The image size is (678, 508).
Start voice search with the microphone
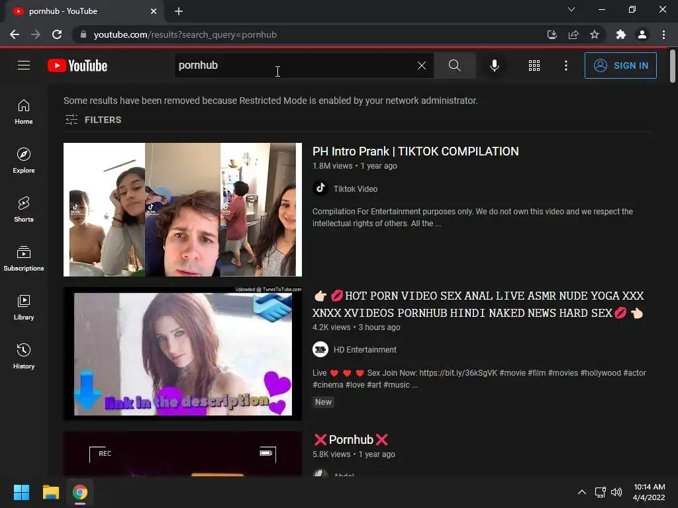point(494,65)
